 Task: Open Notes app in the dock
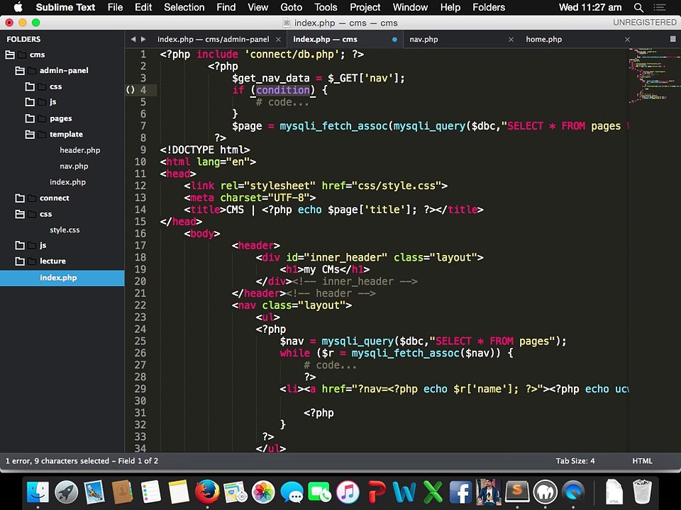point(179,492)
